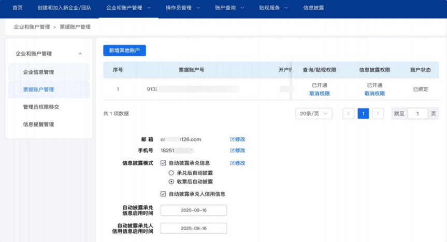447x242 pixels.
Task: Collapse 企业和账户管理 sidebar section
Action: 80,54
